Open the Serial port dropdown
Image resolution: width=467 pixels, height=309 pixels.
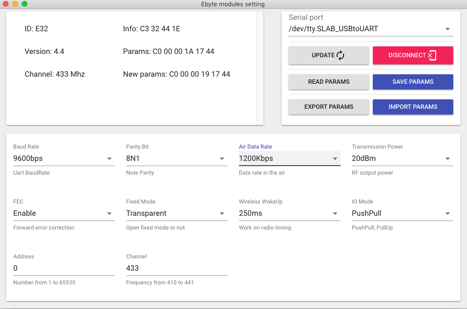[371, 29]
